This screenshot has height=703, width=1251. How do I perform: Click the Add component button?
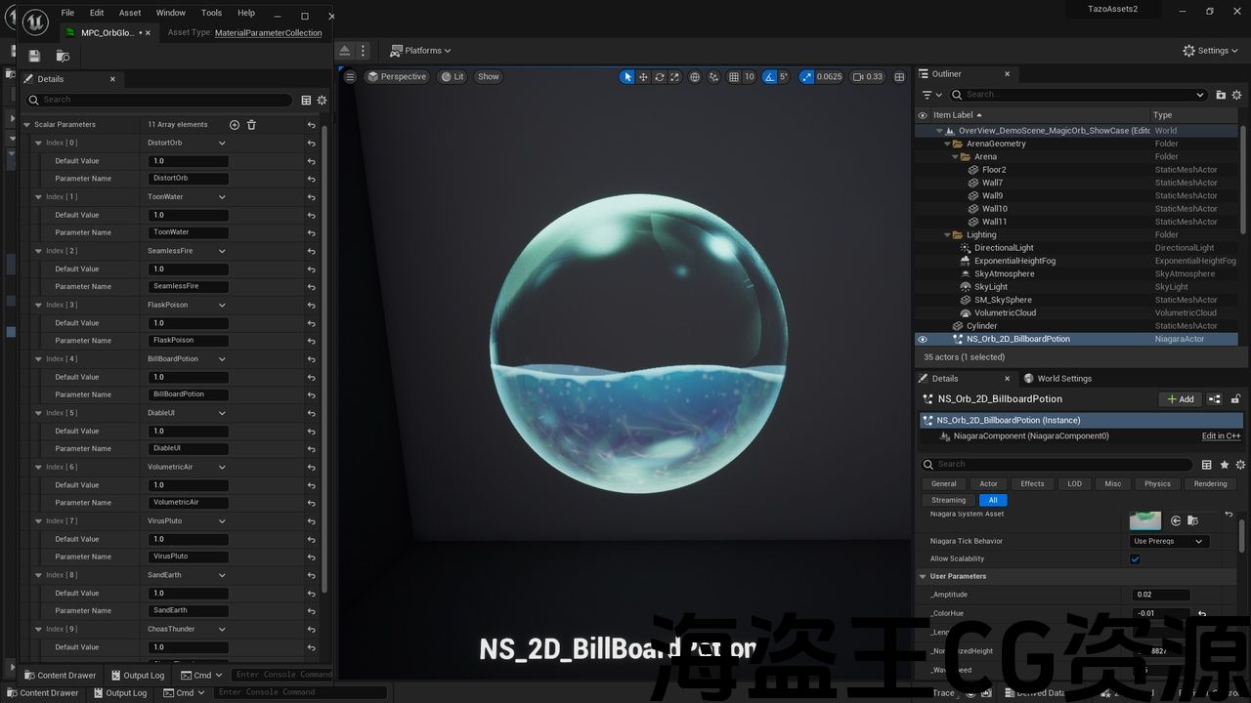point(1180,399)
